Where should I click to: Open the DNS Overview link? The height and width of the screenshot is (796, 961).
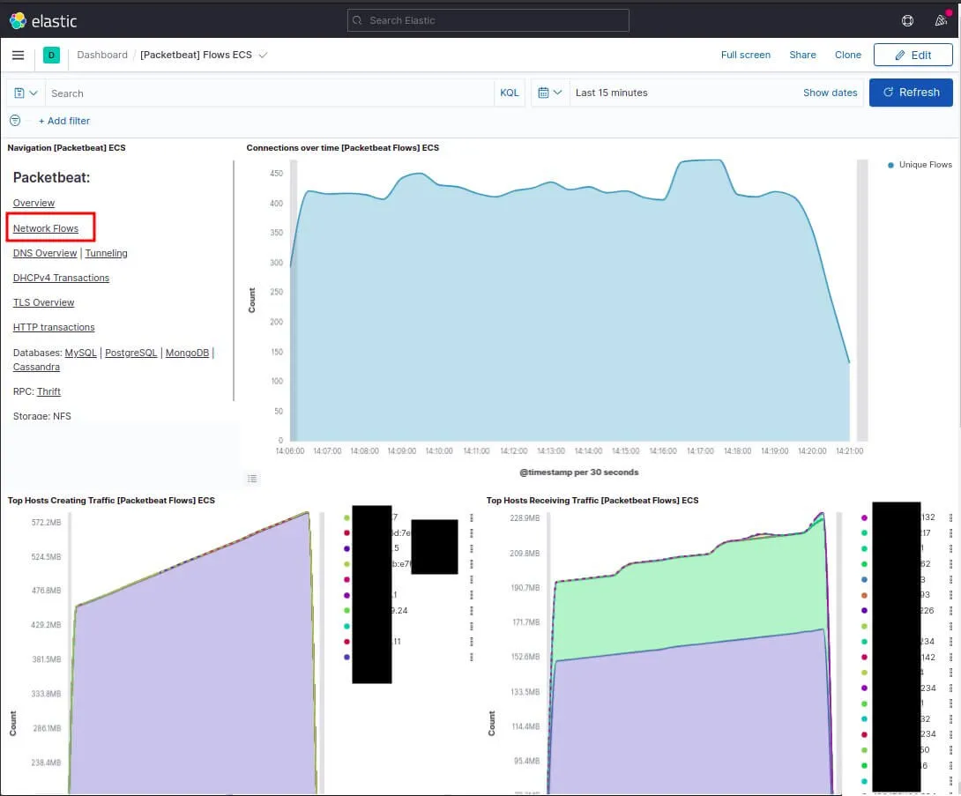click(x=45, y=253)
